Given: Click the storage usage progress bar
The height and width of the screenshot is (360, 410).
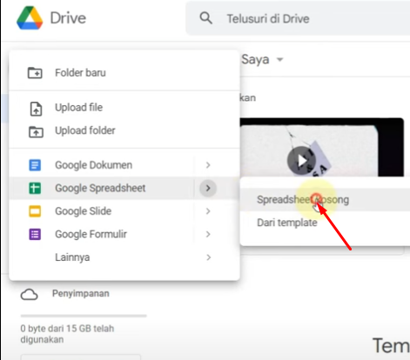Looking at the screenshot, I should (x=84, y=316).
